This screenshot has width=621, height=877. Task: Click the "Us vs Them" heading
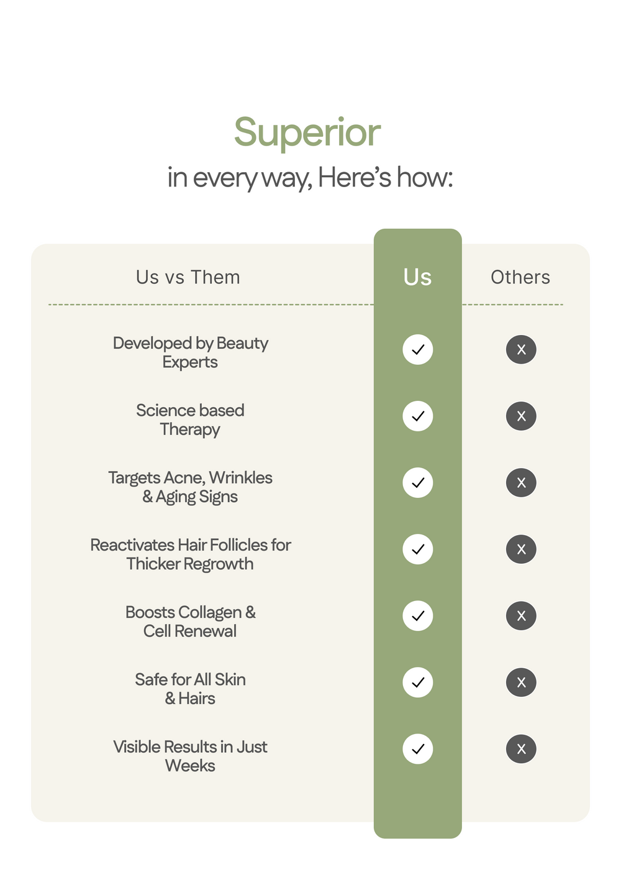tap(188, 277)
